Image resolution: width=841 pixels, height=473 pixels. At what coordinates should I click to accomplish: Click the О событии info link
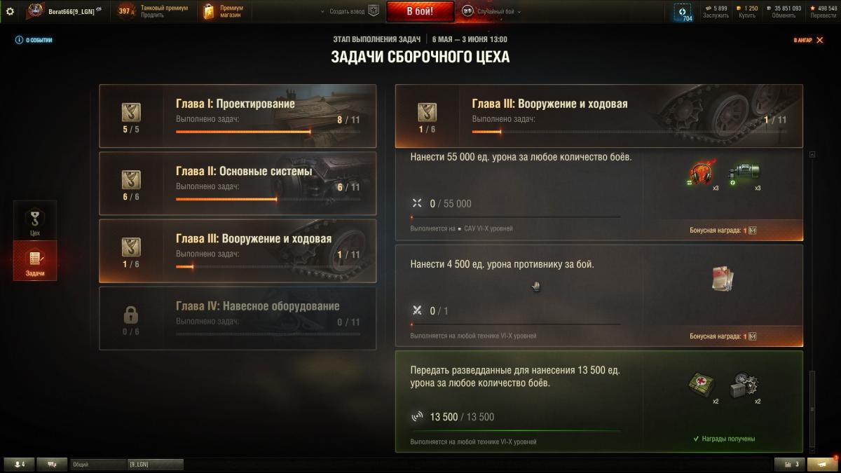click(34, 40)
